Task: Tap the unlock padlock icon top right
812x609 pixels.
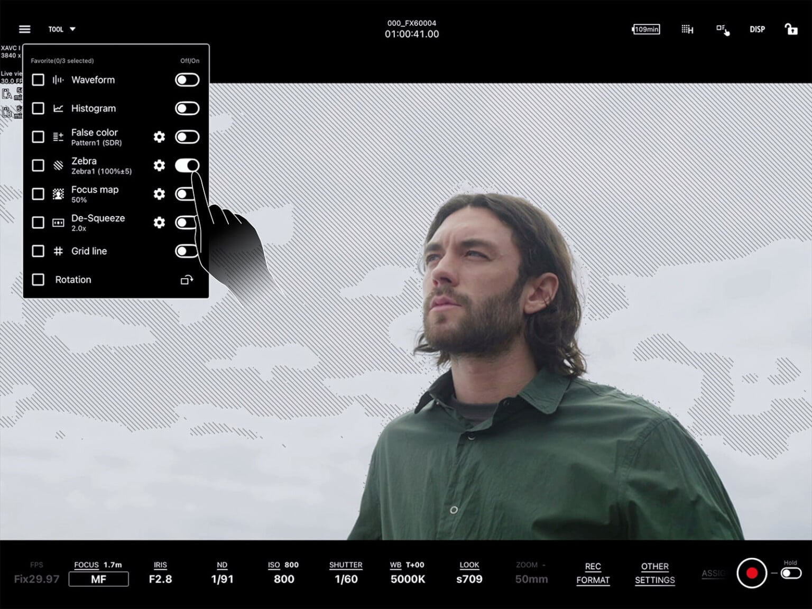Action: click(x=791, y=29)
